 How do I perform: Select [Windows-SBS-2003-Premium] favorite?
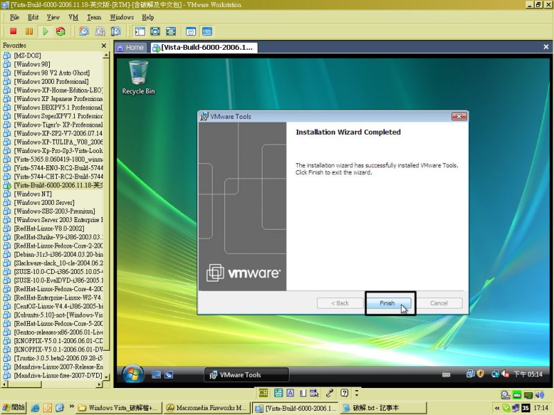(55, 211)
